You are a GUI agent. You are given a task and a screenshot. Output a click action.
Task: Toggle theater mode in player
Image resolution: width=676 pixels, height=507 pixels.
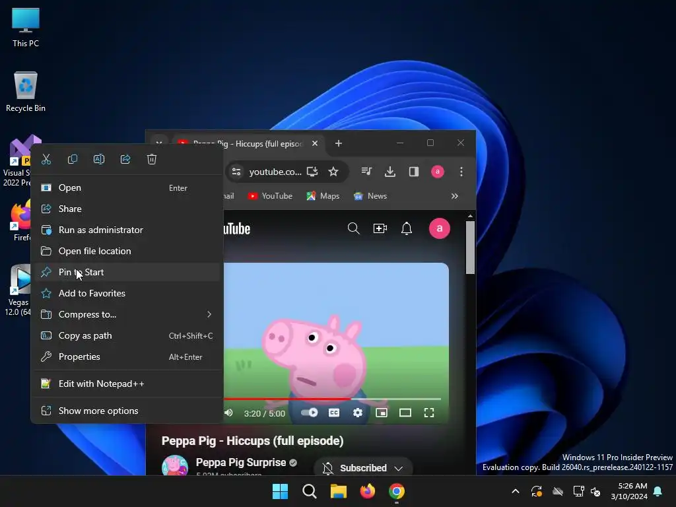point(405,413)
